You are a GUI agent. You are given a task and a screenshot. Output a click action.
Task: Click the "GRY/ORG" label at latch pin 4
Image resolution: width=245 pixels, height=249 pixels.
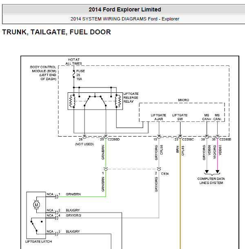[x=73, y=215]
